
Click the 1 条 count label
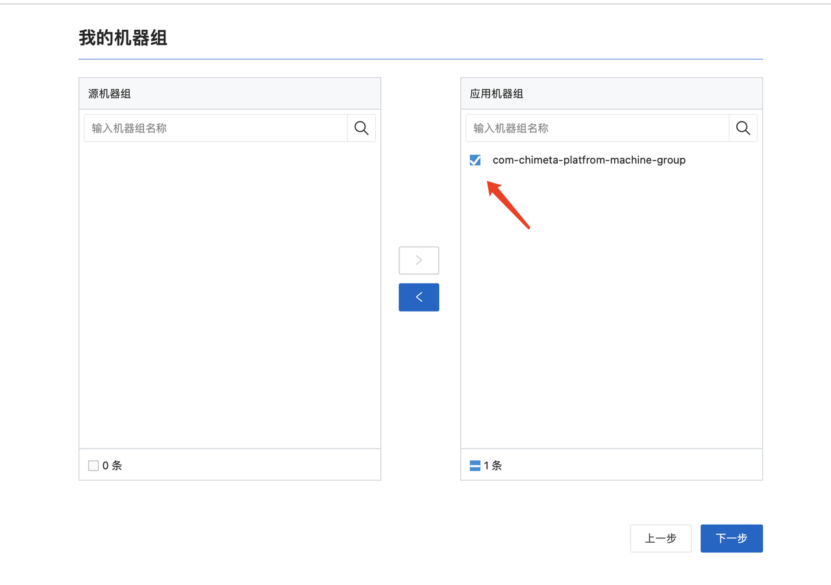pos(493,466)
